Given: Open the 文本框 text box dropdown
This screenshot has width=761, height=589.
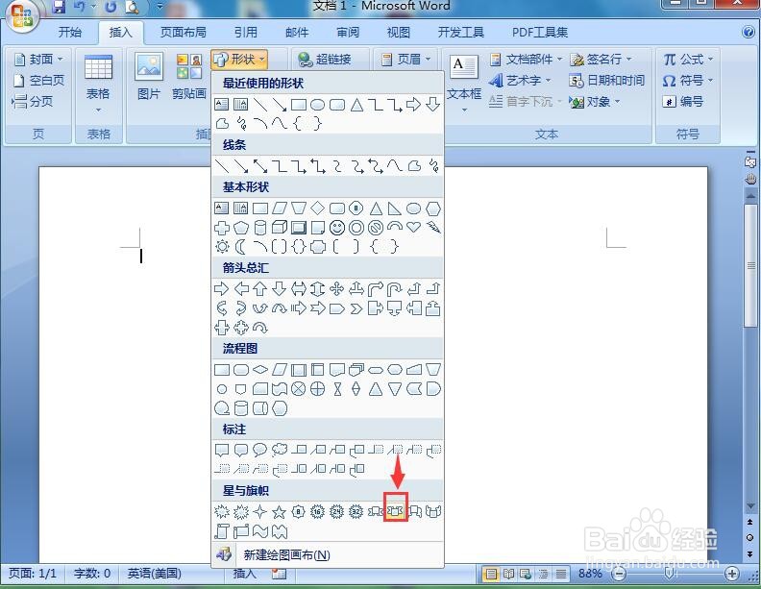Looking at the screenshot, I should [x=464, y=84].
